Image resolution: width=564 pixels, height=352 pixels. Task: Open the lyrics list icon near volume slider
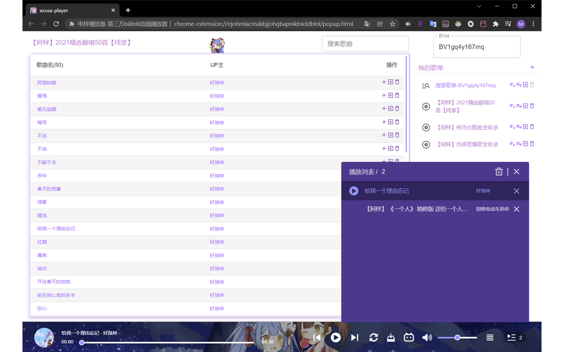point(490,337)
